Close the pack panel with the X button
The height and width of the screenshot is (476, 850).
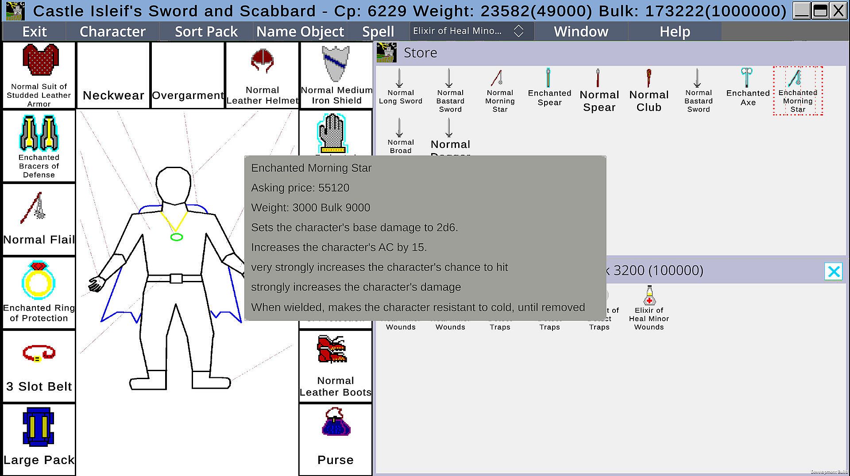[x=834, y=271]
